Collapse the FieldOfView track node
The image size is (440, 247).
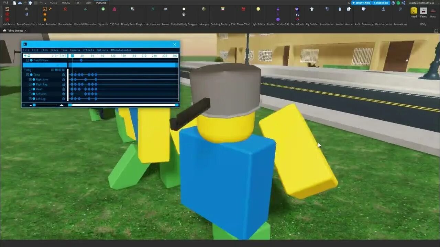point(27,60)
